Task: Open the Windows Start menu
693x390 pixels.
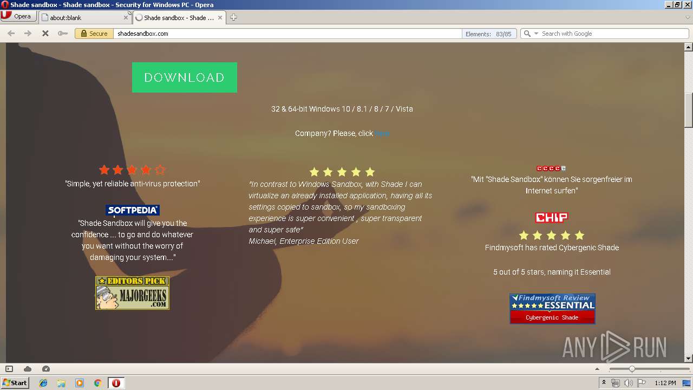Action: (15, 382)
